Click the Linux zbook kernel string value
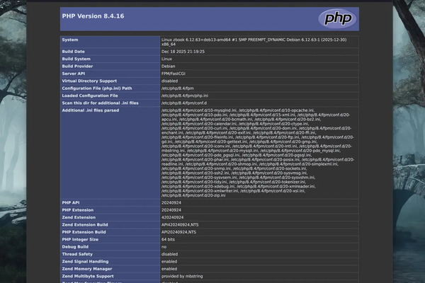 (254, 42)
